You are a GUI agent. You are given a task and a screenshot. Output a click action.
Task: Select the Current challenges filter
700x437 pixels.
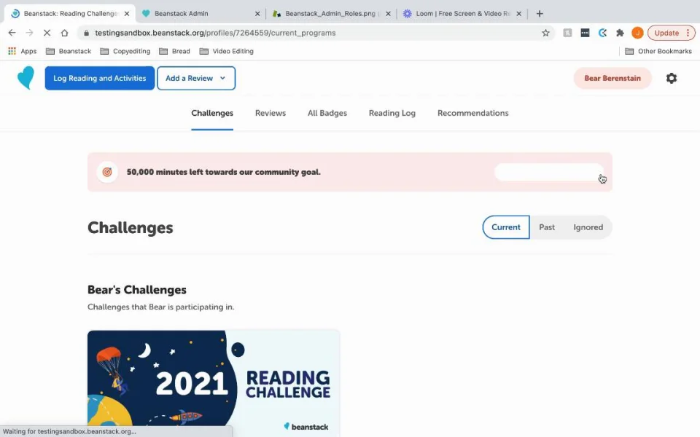[x=506, y=227]
